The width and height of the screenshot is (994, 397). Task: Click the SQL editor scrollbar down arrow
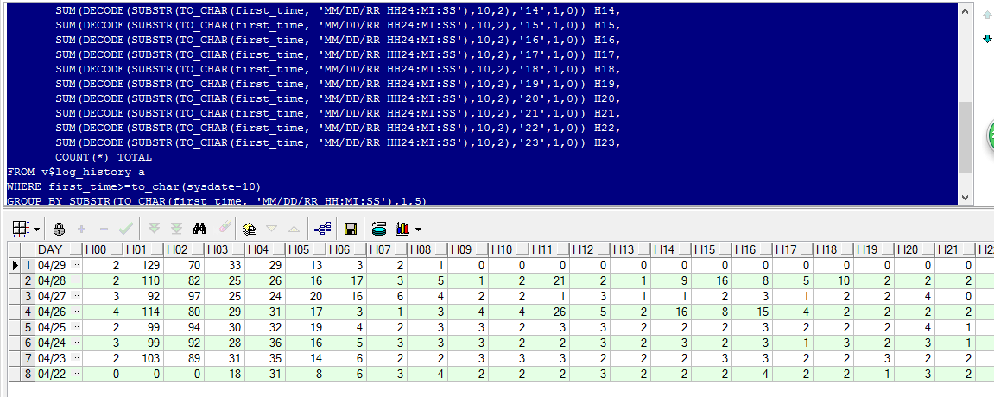[966, 198]
